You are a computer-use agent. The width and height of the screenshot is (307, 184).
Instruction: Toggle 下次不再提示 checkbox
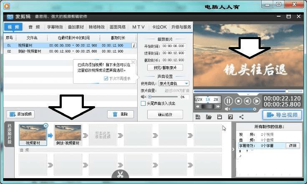point(106,79)
